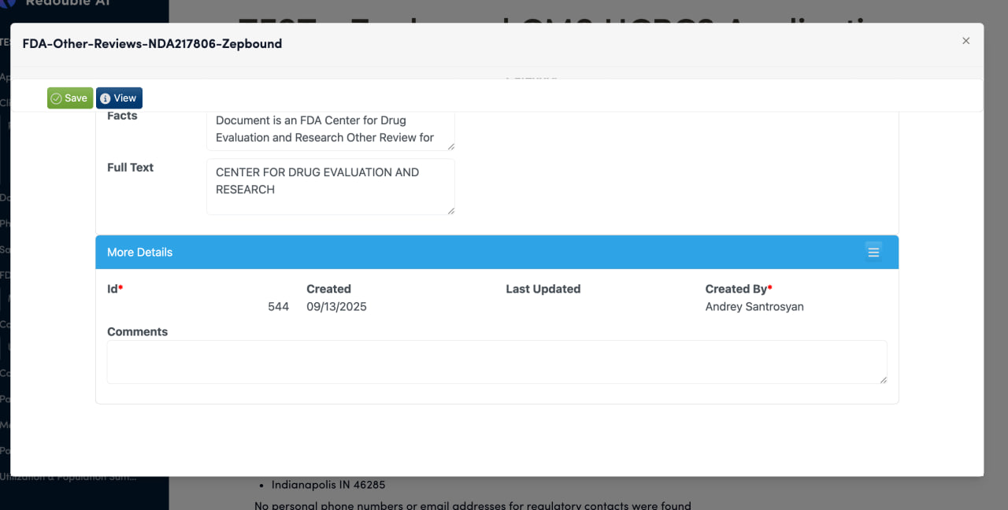Open the record with the View button

[119, 98]
